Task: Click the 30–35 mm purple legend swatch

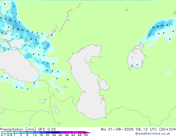Action: tap(62, 132)
